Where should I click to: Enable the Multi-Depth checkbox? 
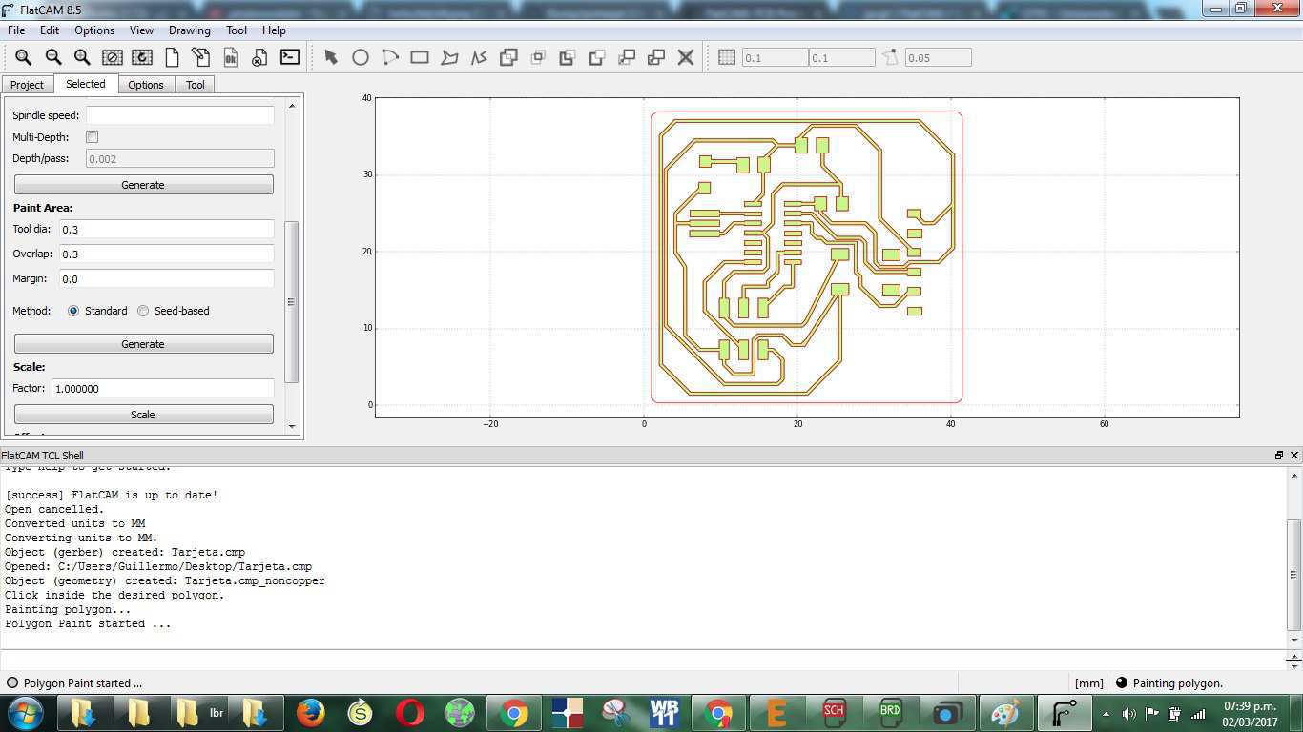pyautogui.click(x=93, y=137)
